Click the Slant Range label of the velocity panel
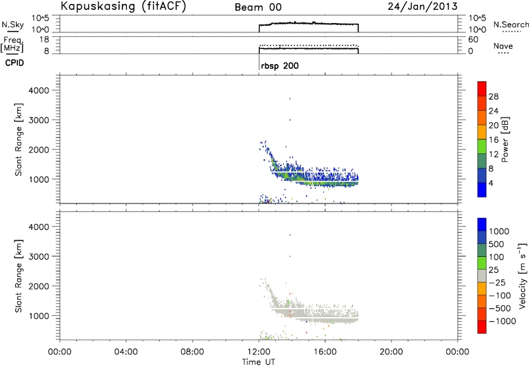The height and width of the screenshot is (366, 529). 19,275
